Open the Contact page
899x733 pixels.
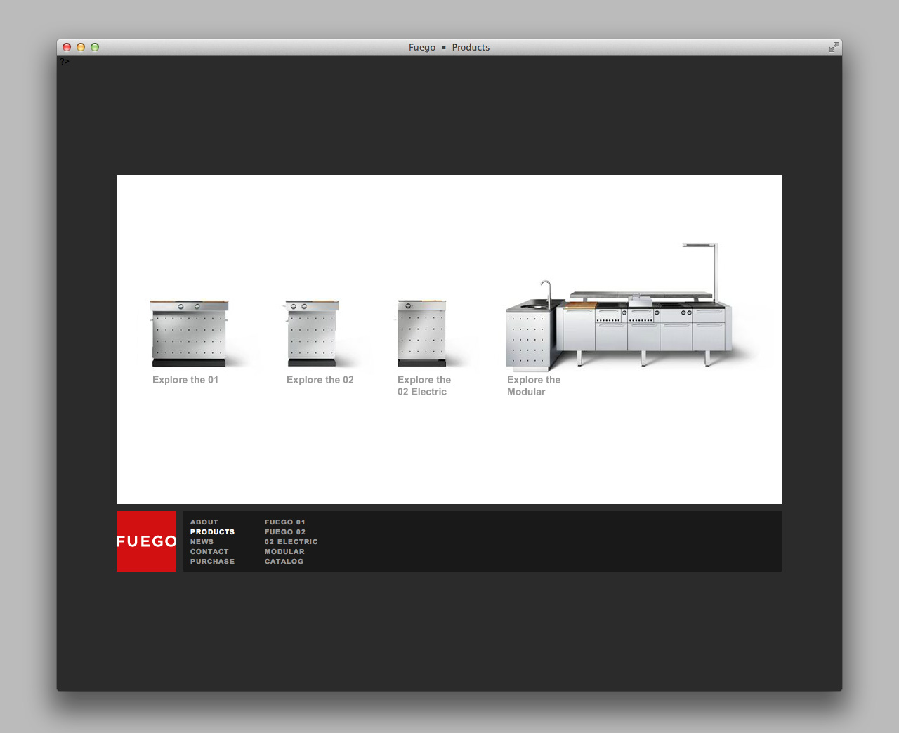(x=209, y=552)
